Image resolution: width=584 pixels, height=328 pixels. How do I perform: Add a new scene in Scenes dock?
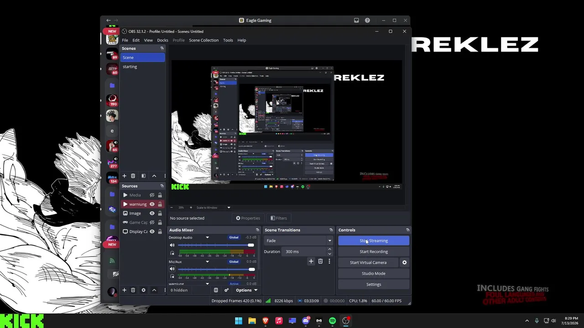coord(124,176)
